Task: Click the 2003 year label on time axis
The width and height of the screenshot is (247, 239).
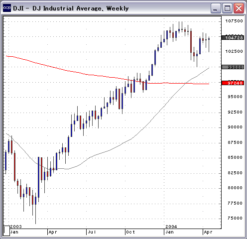Action: coord(16,227)
